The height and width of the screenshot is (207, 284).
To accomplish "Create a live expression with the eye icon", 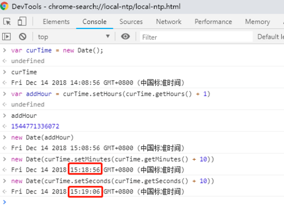I will point(125,36).
